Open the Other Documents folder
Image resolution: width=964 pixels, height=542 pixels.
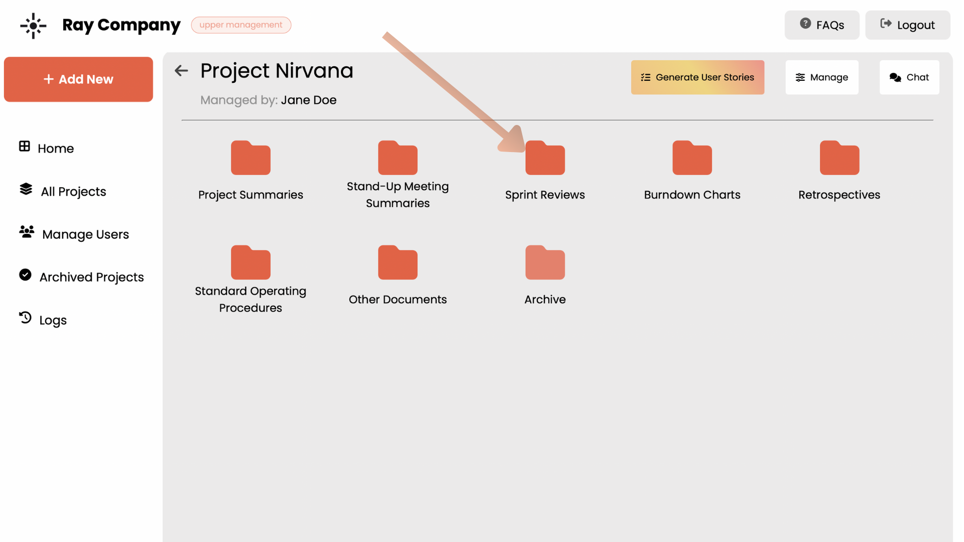(x=398, y=263)
